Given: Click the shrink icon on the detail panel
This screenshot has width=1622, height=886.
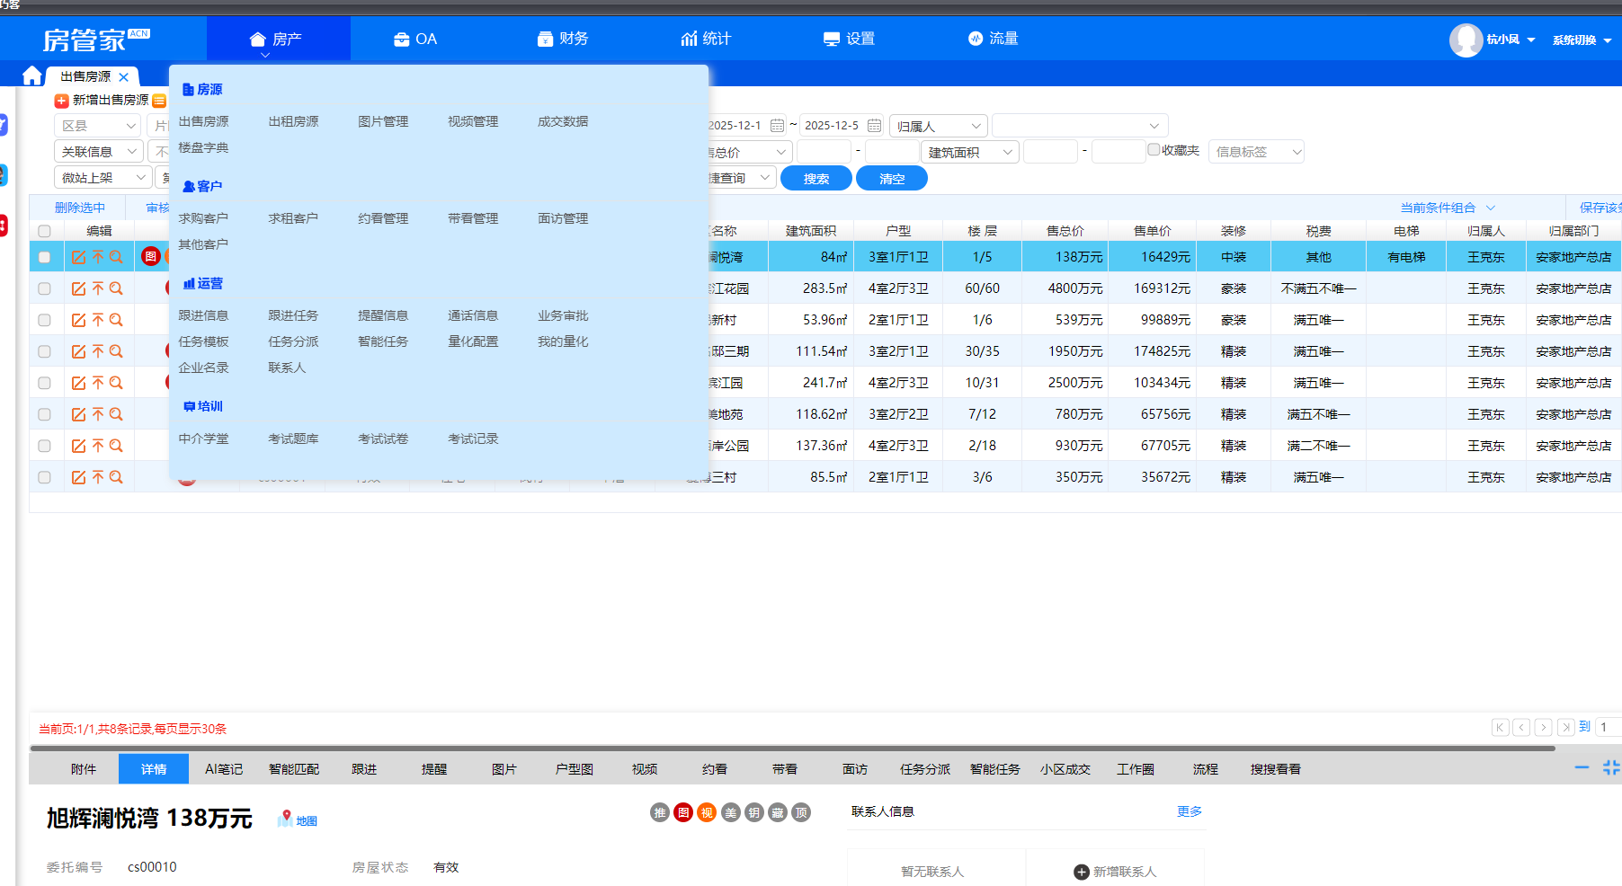Looking at the screenshot, I should coord(1610,768).
